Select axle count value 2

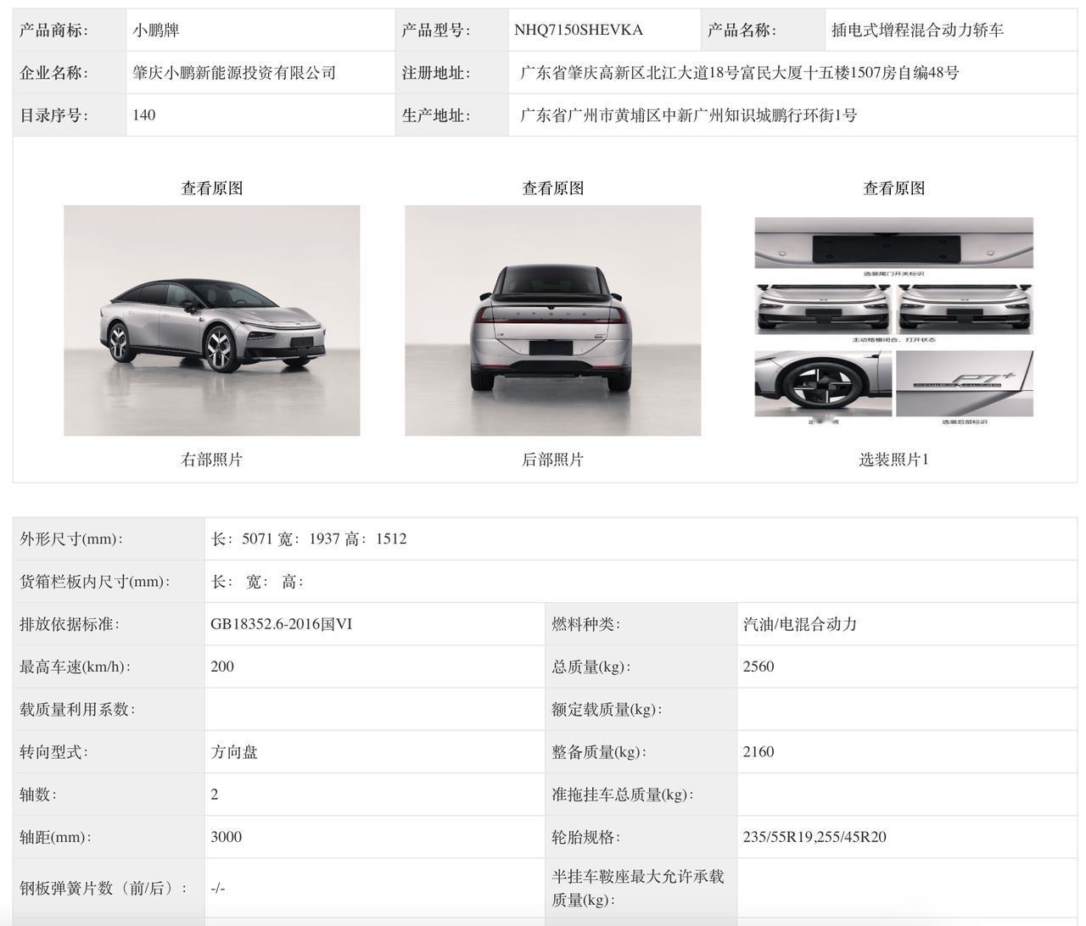[x=215, y=795]
